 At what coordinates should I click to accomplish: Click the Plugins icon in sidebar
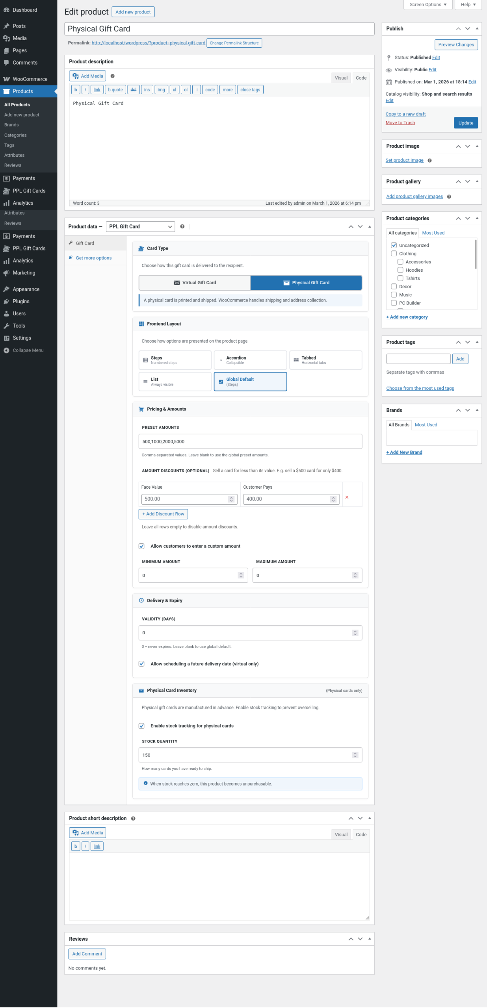coord(6,302)
